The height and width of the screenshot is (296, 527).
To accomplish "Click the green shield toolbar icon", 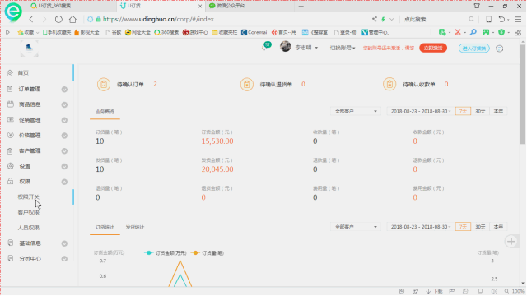I will point(501,32).
